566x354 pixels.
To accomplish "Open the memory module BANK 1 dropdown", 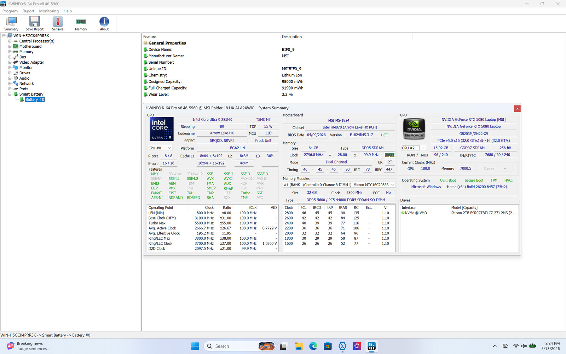I will [339, 185].
